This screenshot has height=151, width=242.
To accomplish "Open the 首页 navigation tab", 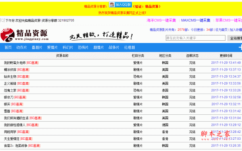I will pyautogui.click(x=8, y=48).
